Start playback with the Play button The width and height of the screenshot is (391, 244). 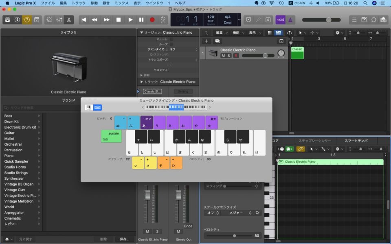(130, 20)
